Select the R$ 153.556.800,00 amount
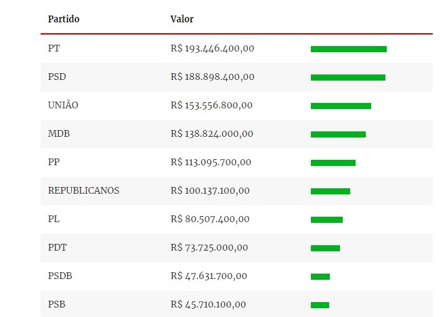The width and height of the screenshot is (445, 317). click(x=212, y=106)
